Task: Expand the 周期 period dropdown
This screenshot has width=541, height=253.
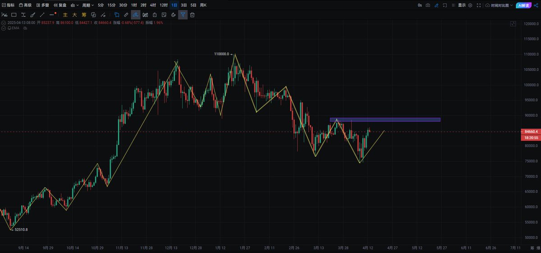Action: (x=88, y=5)
